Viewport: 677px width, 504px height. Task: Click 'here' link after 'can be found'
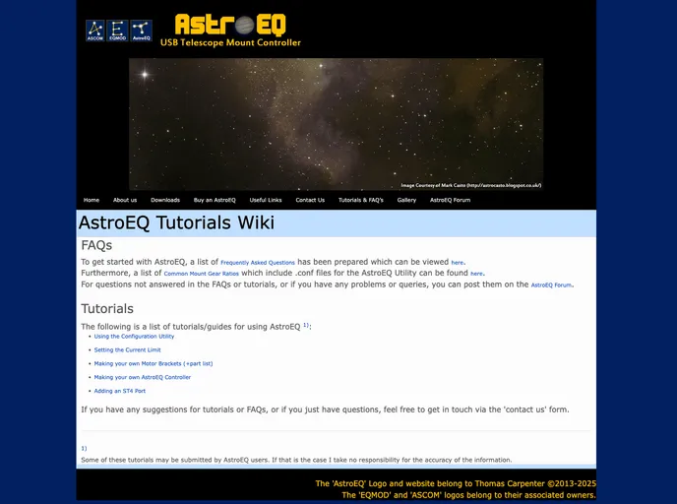click(476, 274)
